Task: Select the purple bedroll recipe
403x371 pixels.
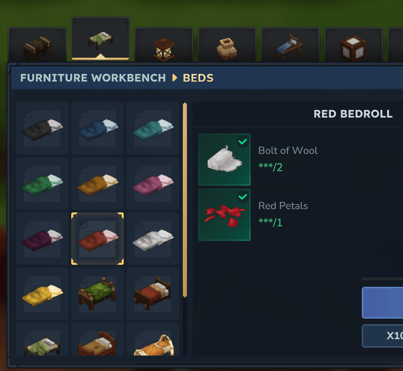Action: (x=42, y=239)
